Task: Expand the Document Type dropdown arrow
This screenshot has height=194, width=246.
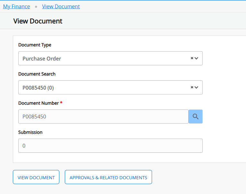Action: click(196, 58)
